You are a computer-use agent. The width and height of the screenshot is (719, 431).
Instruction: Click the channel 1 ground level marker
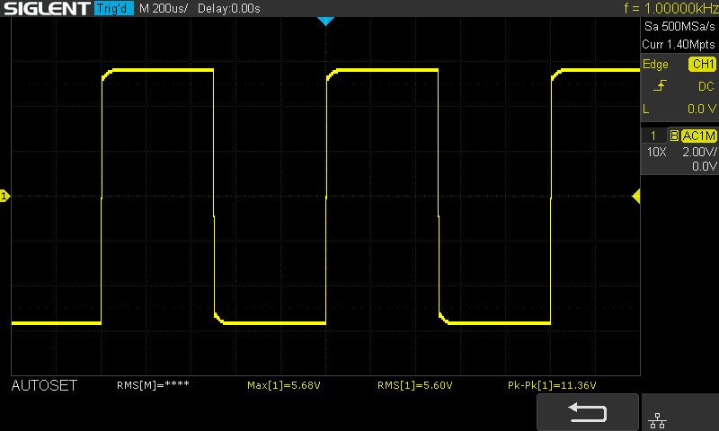point(4,196)
